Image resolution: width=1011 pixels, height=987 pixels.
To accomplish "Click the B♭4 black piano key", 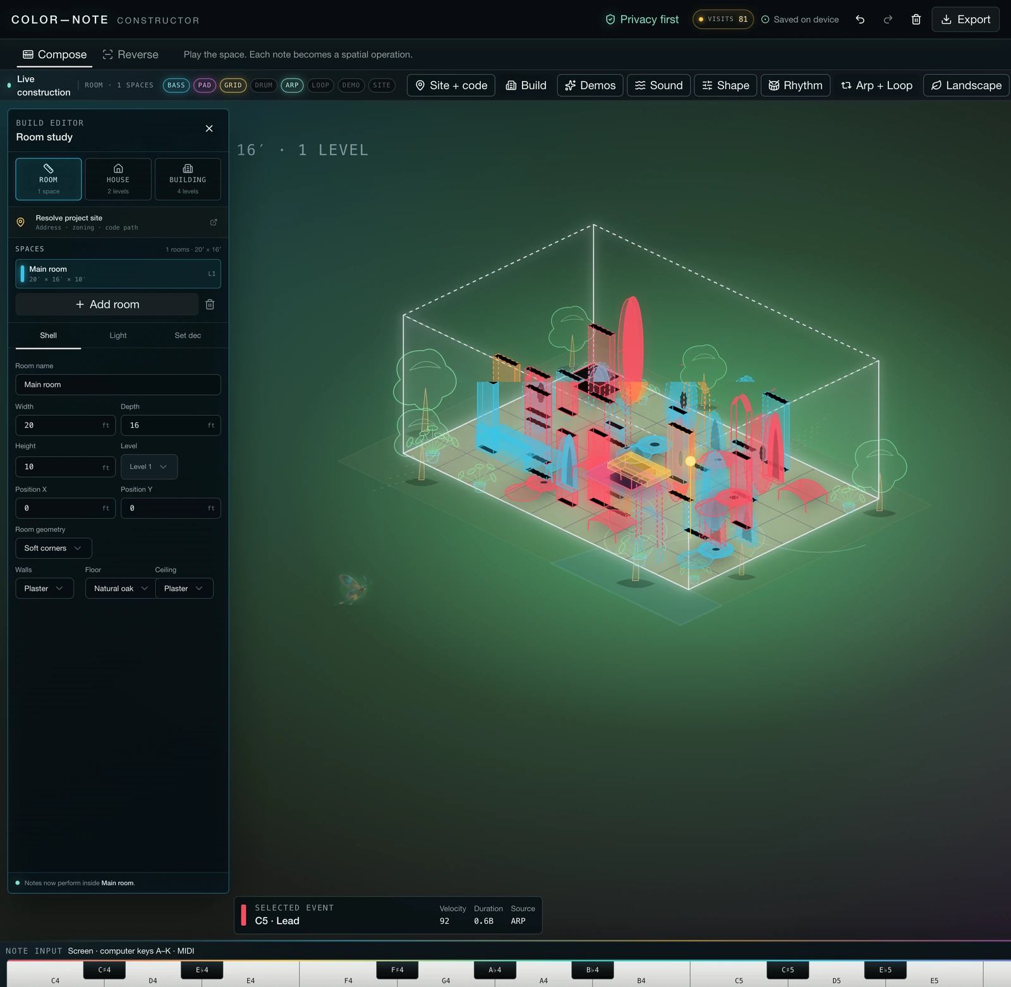I will (x=593, y=969).
